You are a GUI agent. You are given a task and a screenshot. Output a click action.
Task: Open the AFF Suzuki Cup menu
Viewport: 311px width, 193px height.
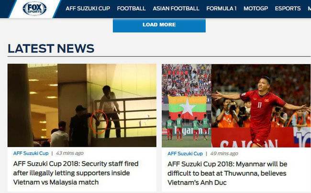click(x=88, y=9)
